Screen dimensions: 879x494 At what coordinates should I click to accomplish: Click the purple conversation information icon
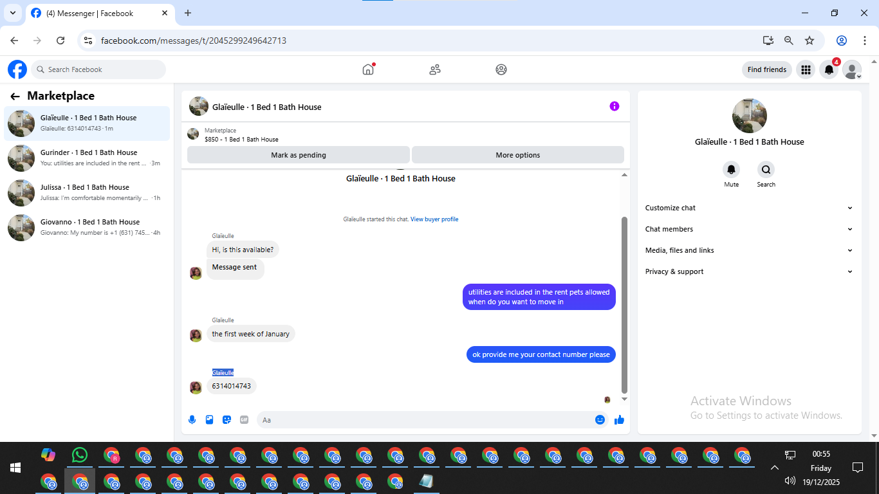pos(615,106)
